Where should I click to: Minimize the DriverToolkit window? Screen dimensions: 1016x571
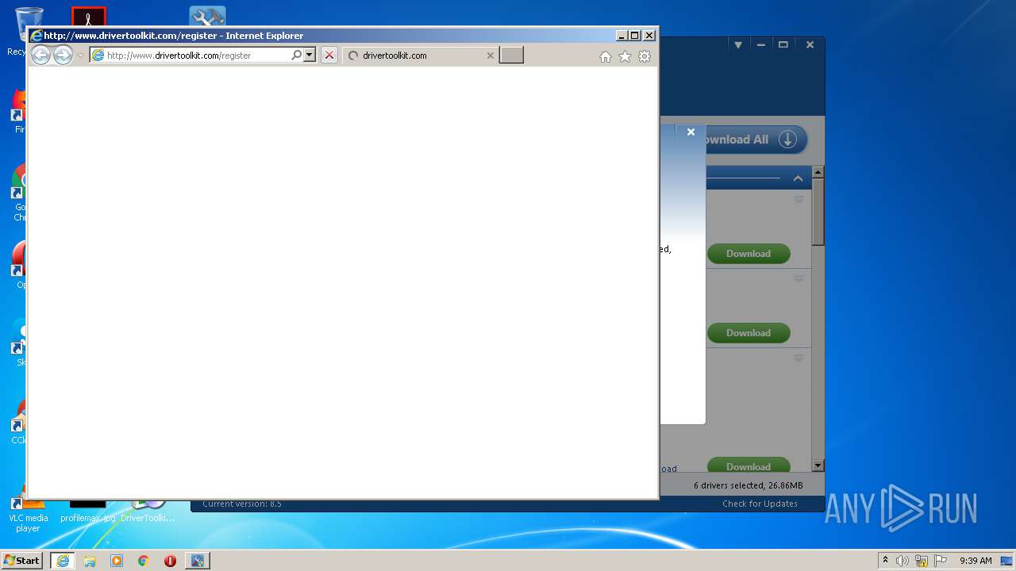coord(760,45)
